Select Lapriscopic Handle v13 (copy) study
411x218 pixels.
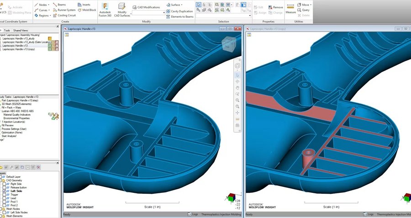(x=19, y=49)
